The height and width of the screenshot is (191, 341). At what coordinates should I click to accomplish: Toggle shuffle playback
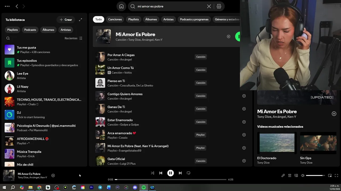[152, 173]
